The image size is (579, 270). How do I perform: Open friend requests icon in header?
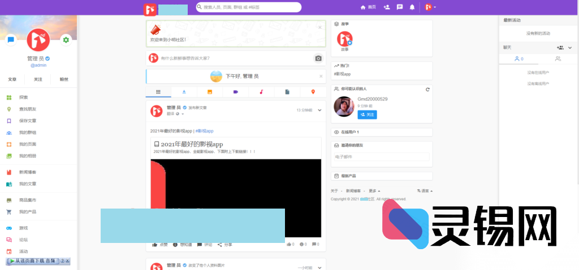[387, 7]
